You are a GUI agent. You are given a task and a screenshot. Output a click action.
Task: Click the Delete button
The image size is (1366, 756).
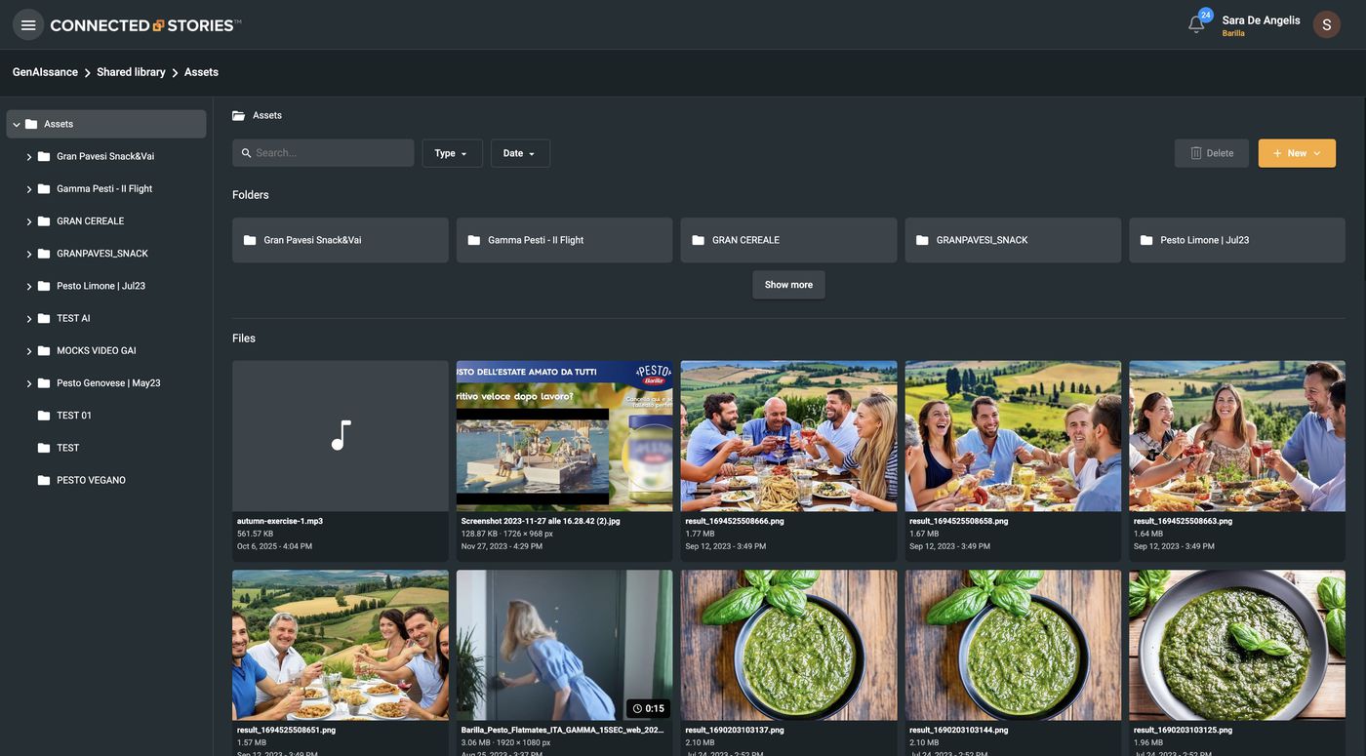[1212, 153]
